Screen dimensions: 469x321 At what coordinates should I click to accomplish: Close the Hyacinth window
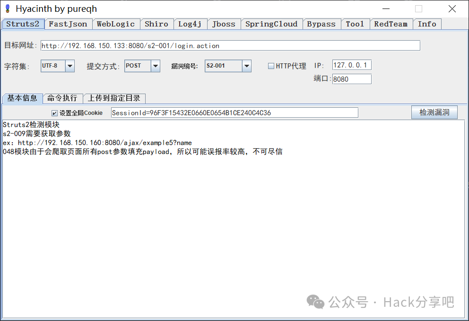452,9
